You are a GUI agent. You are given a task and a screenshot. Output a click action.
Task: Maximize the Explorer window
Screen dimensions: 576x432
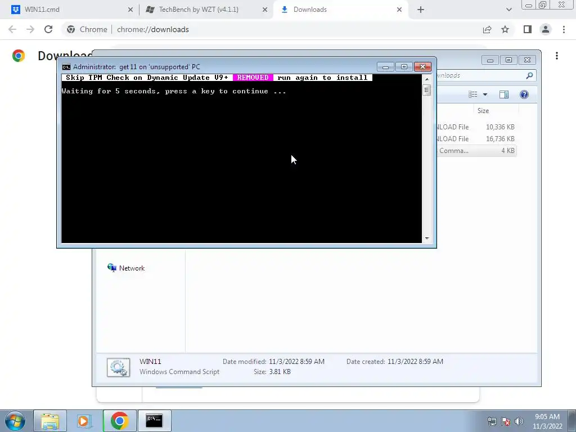click(508, 60)
